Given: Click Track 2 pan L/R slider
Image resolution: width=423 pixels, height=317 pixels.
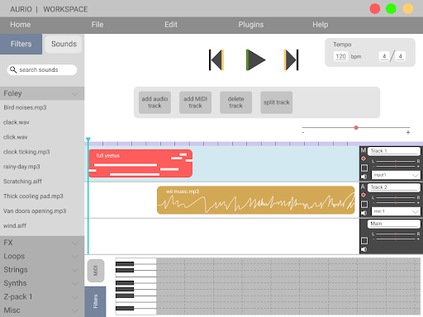Looking at the screenshot, I should point(396,197).
